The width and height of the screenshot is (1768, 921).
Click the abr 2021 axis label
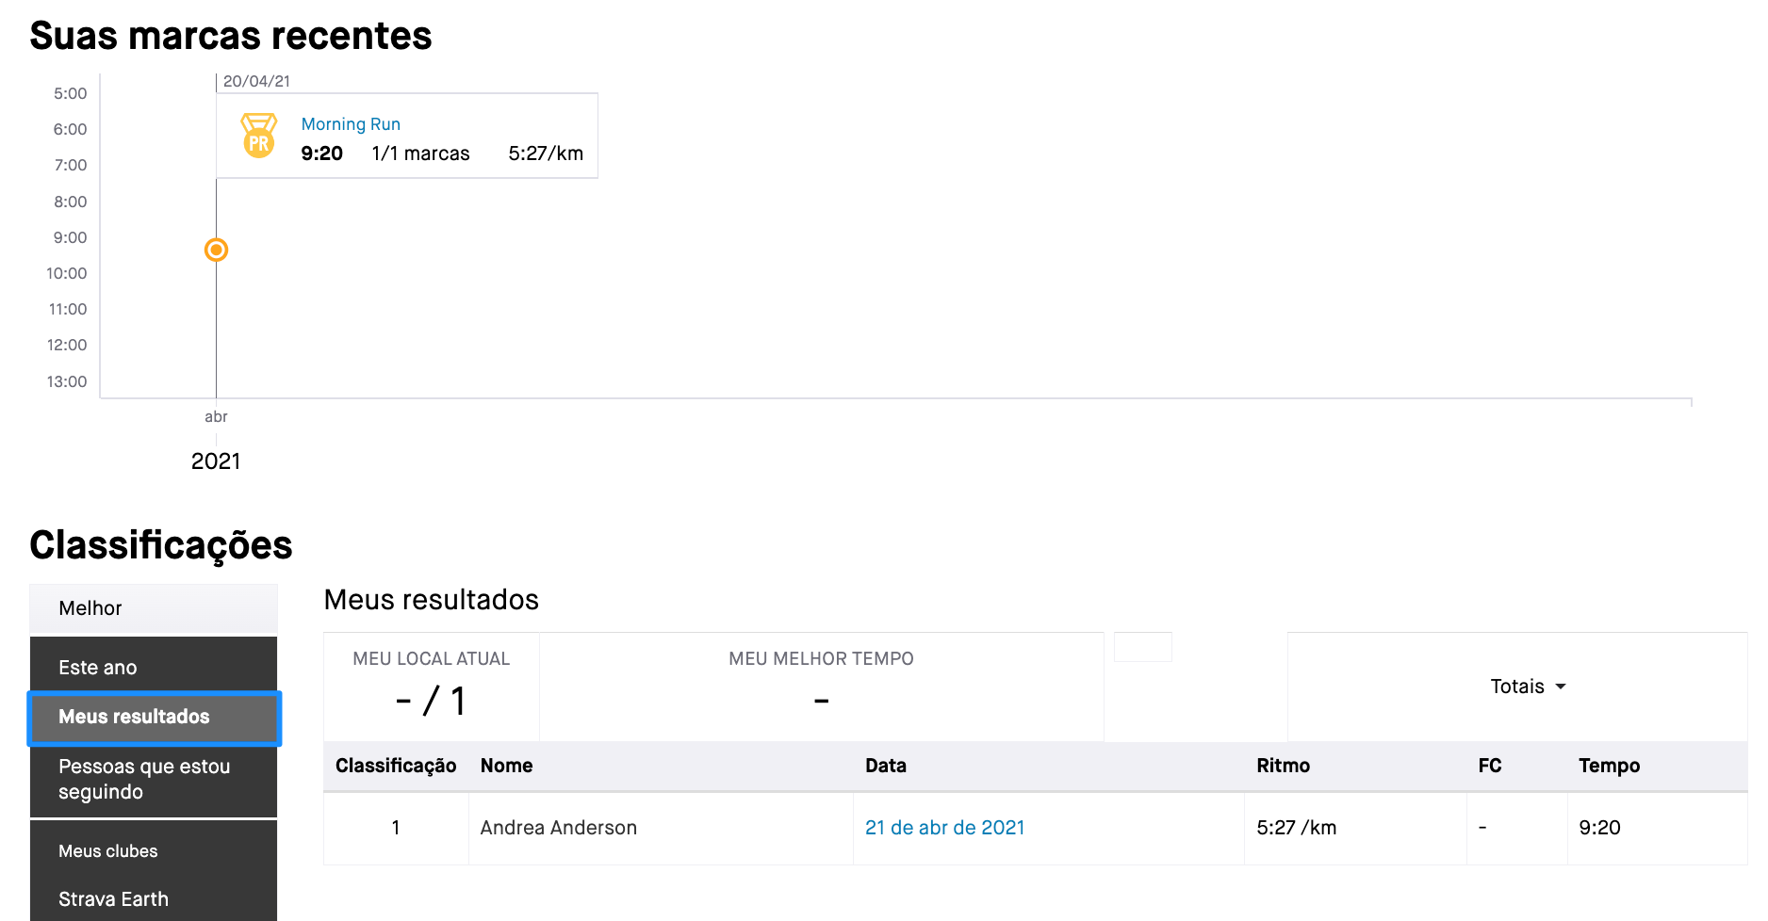(x=216, y=440)
